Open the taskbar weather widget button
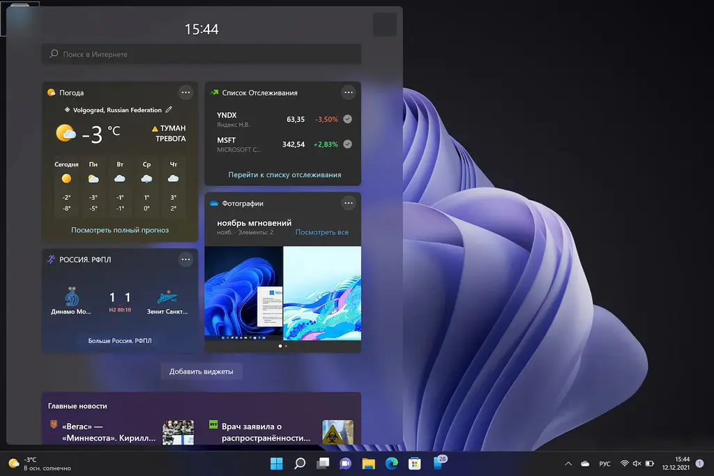The width and height of the screenshot is (714, 476). 40,463
